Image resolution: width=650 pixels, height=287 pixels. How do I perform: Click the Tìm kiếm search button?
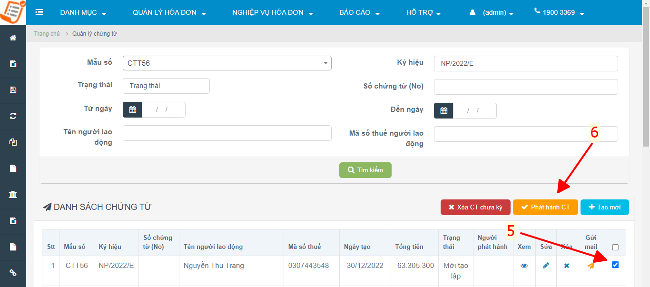tap(365, 170)
